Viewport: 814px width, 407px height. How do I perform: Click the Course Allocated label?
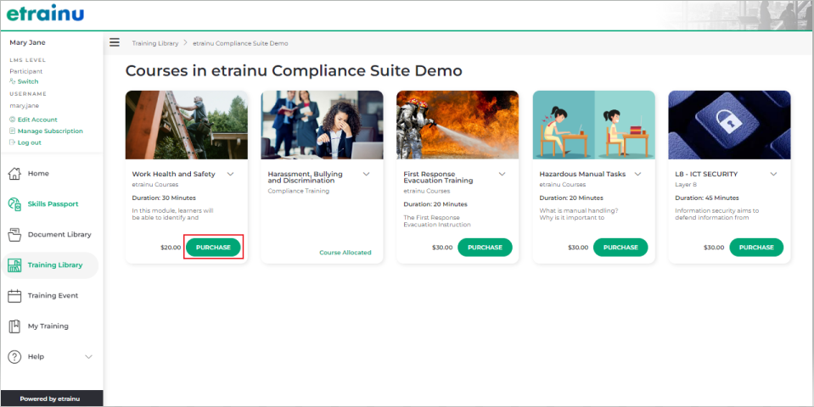pyautogui.click(x=345, y=253)
